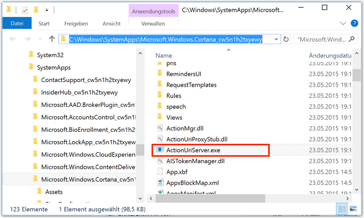Viewport: 364px width, 218px height.
Task: Open the address bar history dropdown
Action: pos(276,39)
